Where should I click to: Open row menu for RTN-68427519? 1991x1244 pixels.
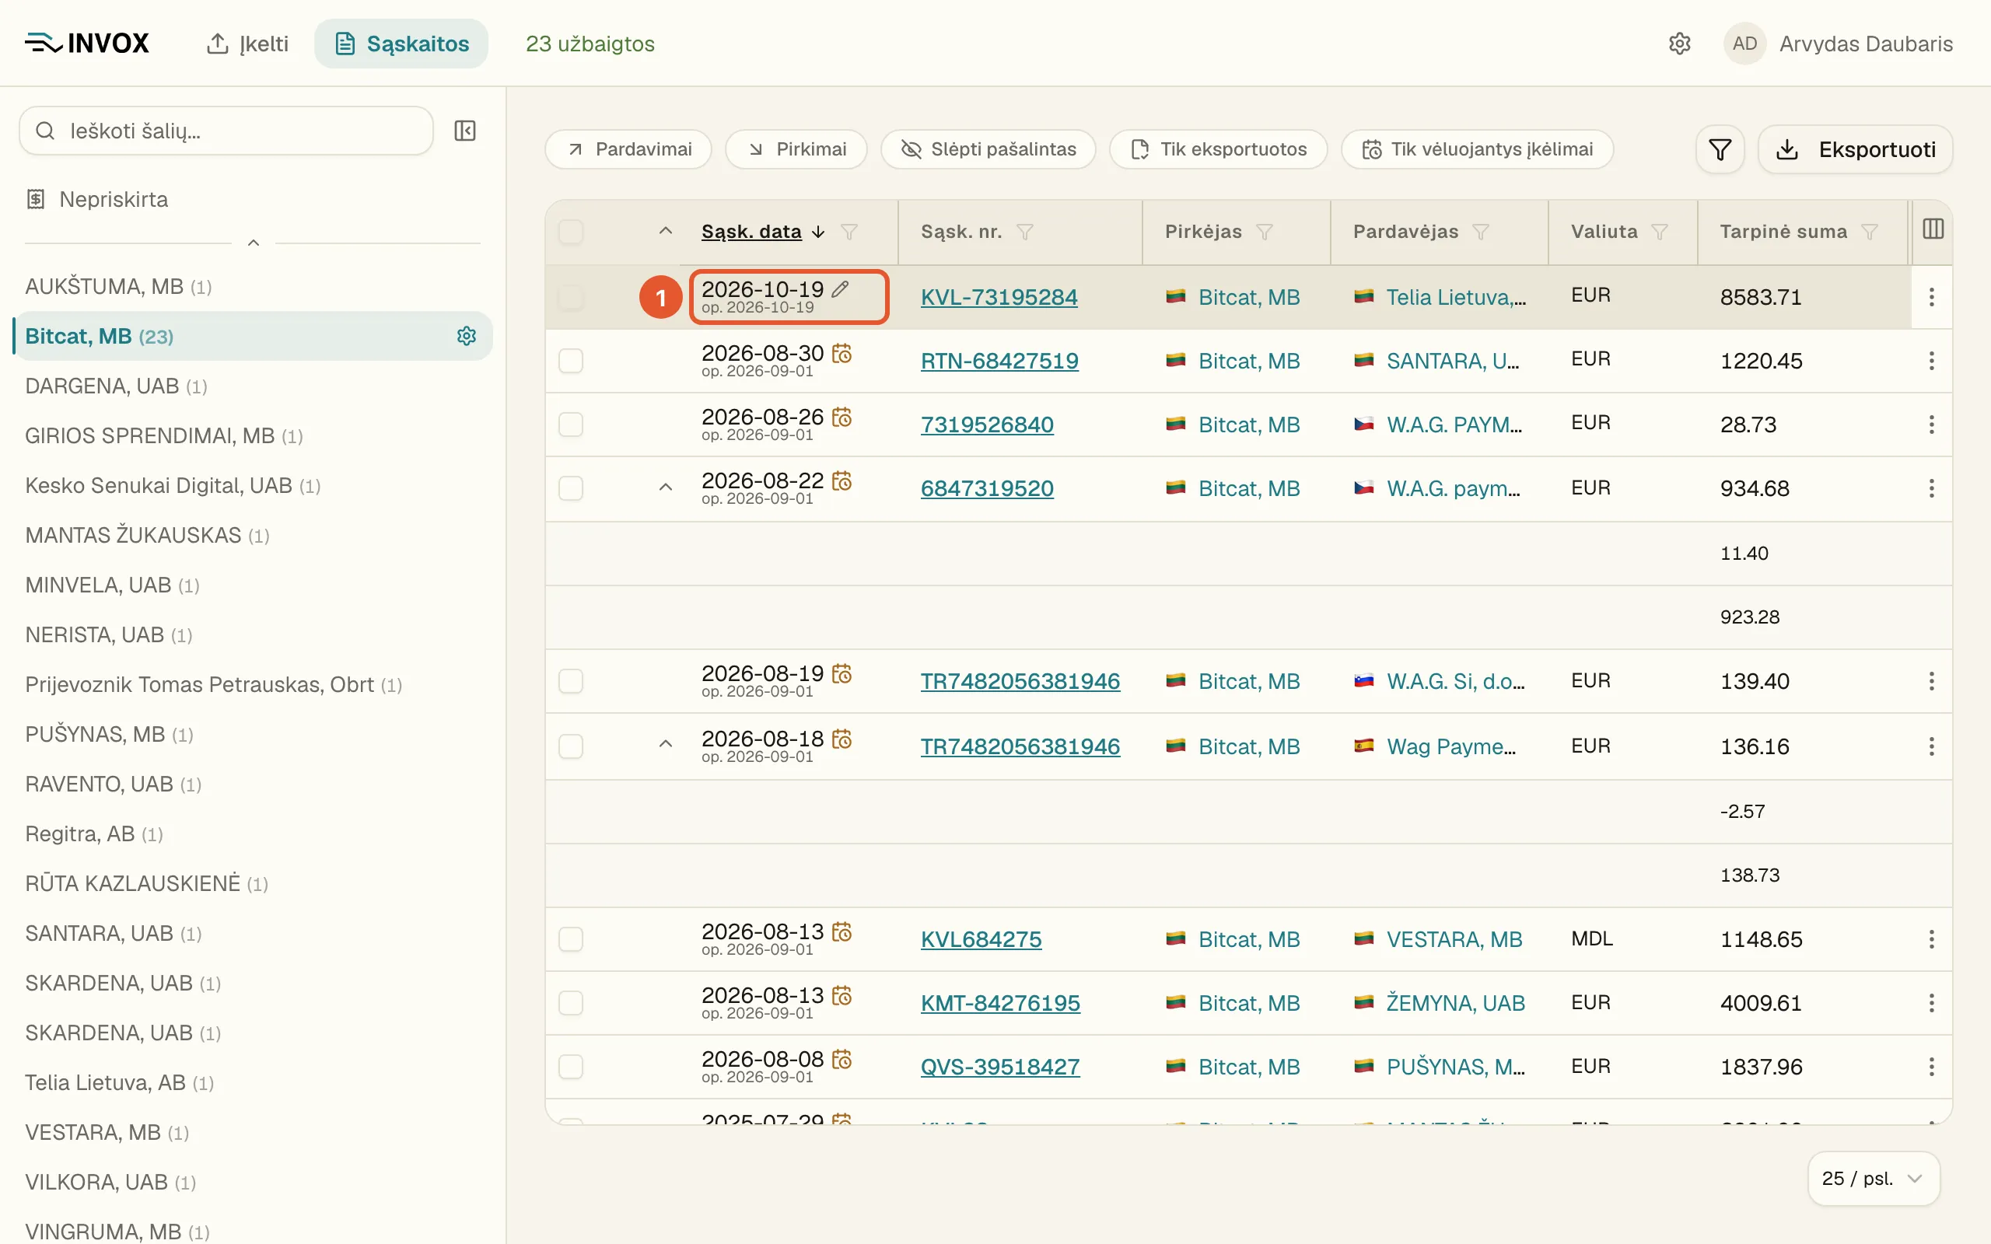point(1931,360)
